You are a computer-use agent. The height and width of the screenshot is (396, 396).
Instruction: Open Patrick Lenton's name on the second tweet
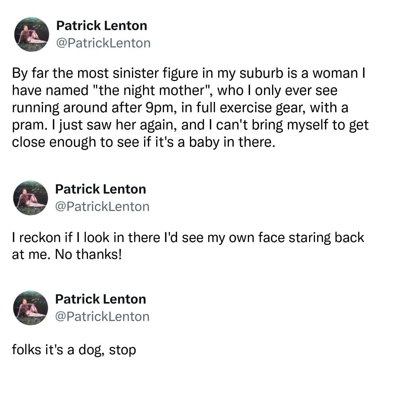point(100,189)
